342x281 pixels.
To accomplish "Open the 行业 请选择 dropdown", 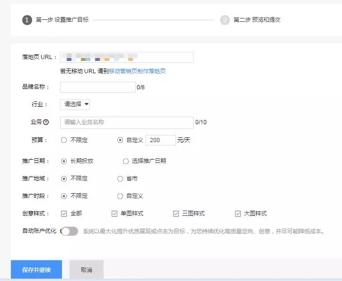I will pyautogui.click(x=75, y=104).
